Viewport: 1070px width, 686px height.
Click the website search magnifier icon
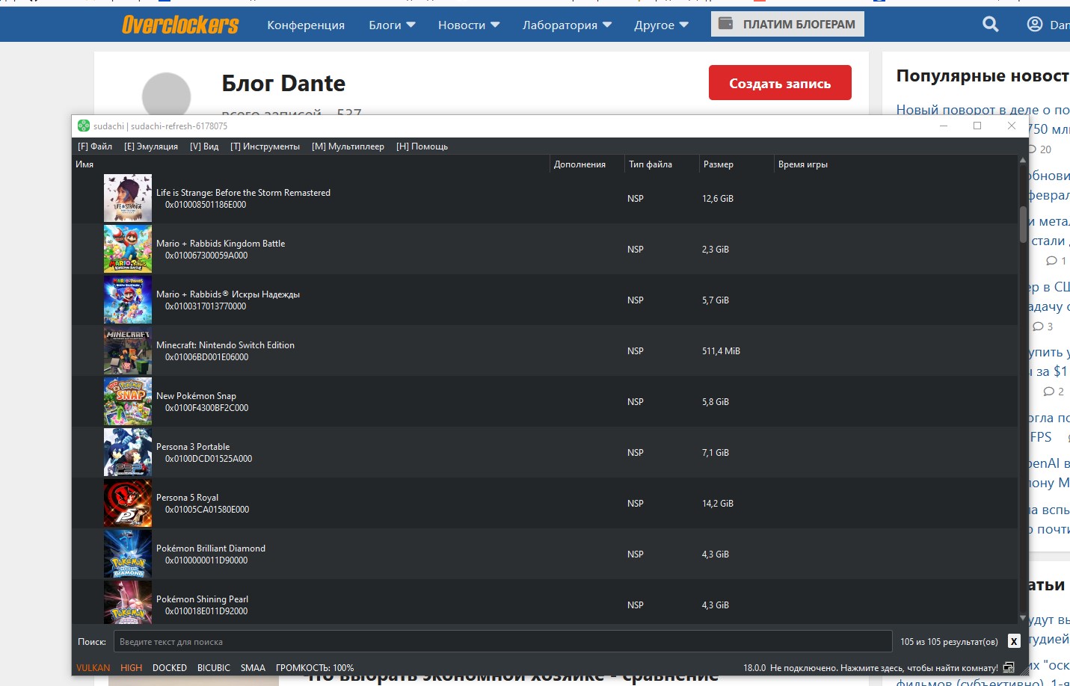[x=991, y=25]
